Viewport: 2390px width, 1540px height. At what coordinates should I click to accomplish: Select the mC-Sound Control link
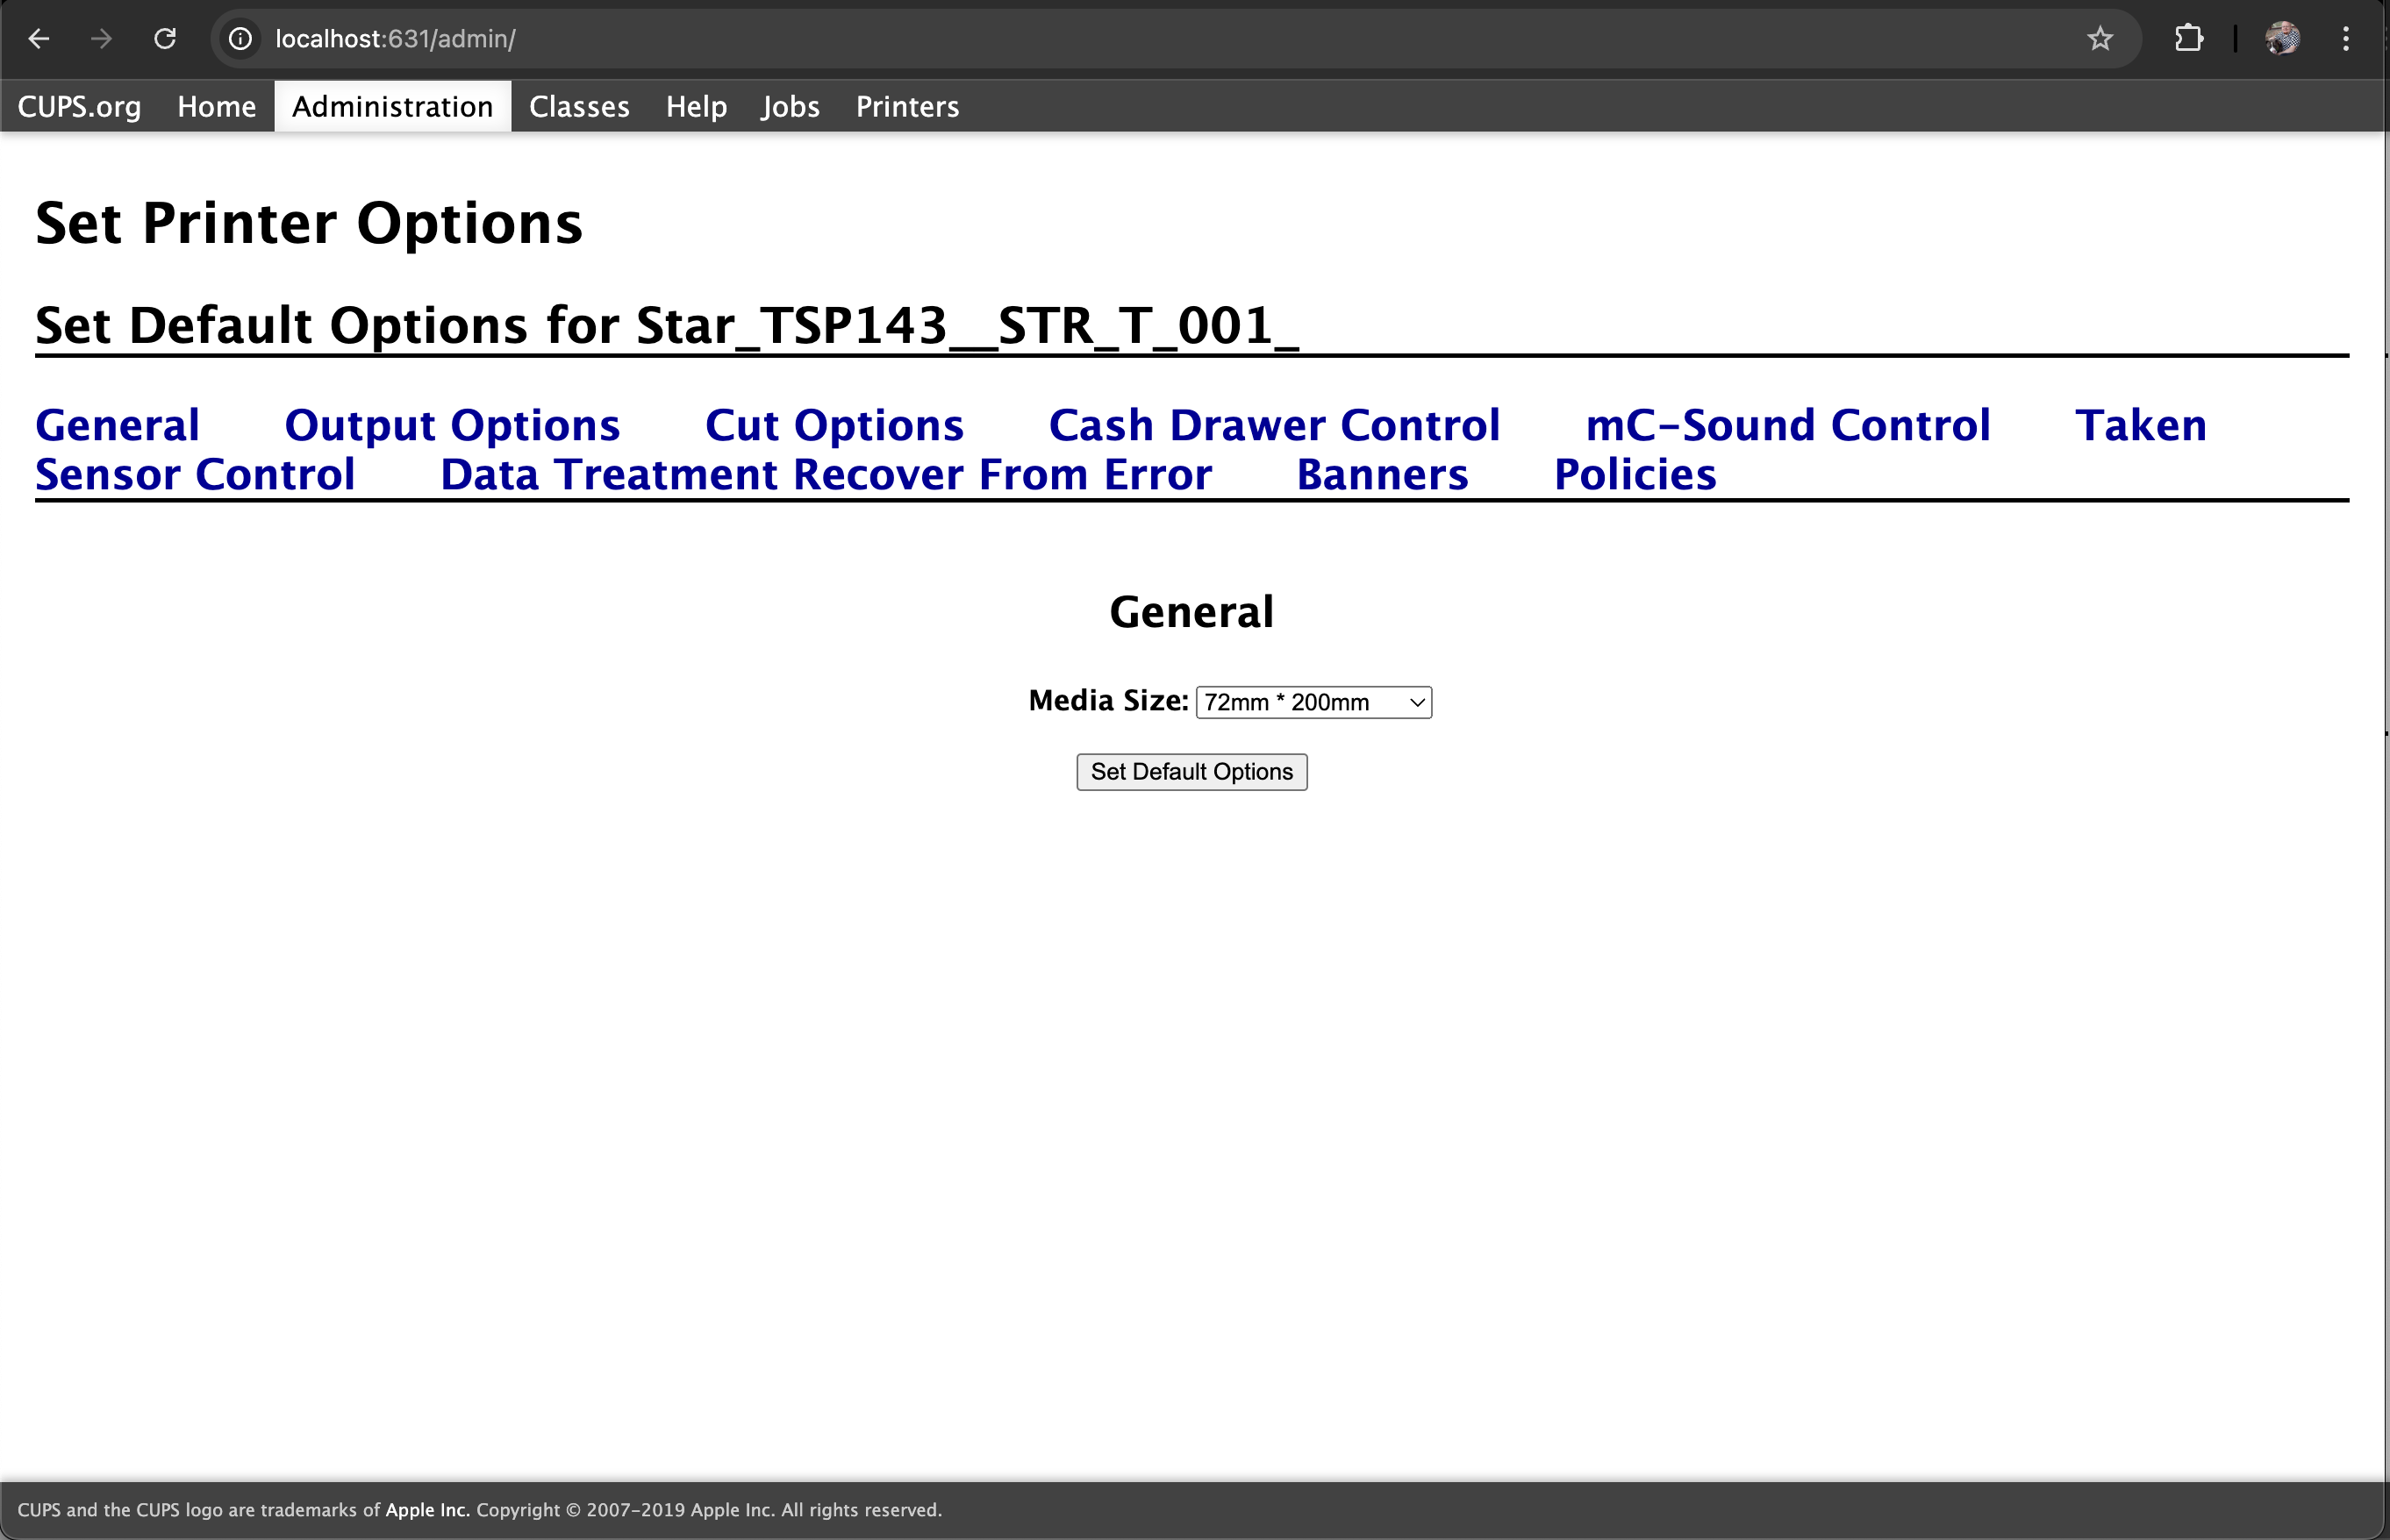pos(1788,425)
